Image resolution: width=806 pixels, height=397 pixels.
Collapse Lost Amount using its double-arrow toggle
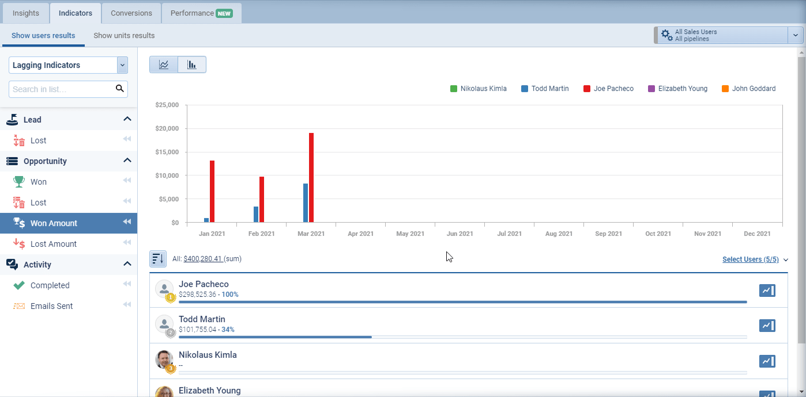click(x=127, y=243)
